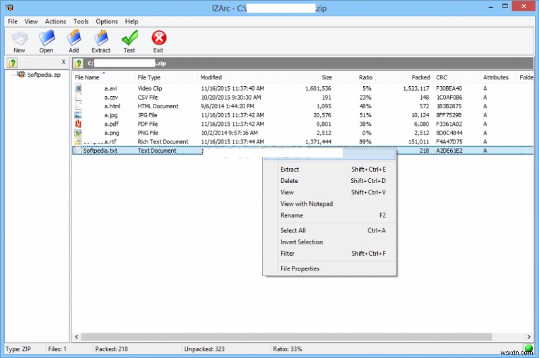
Task: Choose File Properties in context menu
Action: point(329,268)
